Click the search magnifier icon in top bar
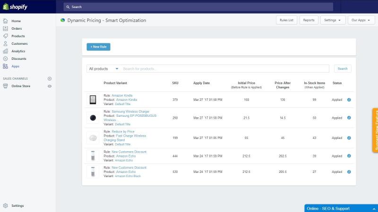Image resolution: width=378 pixels, height=212 pixels. click(x=68, y=7)
